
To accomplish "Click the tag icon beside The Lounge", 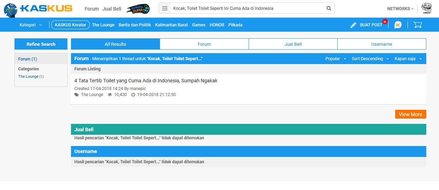I will tap(77, 95).
